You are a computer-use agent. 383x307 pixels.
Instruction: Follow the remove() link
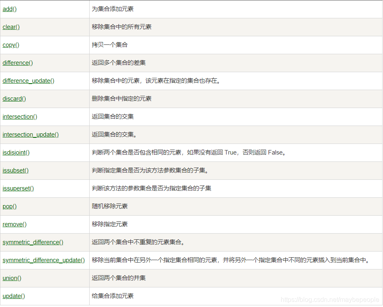tap(14, 224)
